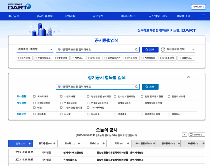Click the ENGLISH button
This screenshot has height=166, width=210.
point(198,7)
